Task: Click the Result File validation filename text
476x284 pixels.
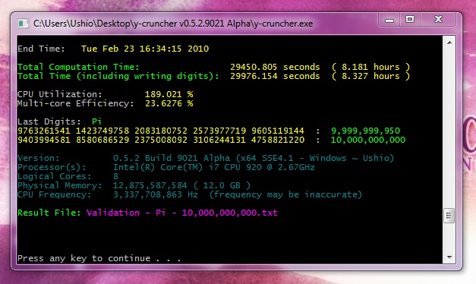Action: [181, 213]
